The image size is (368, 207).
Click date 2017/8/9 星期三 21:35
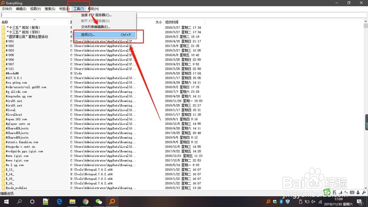tap(182, 46)
